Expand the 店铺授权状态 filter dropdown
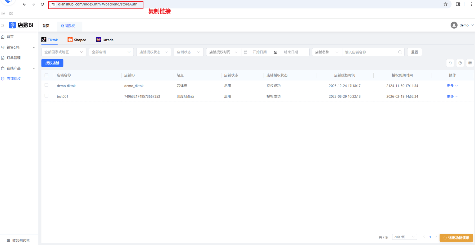Image resolution: width=475 pixels, height=245 pixels. pyautogui.click(x=153, y=52)
